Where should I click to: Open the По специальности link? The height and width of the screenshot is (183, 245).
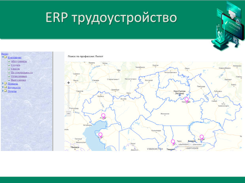pyautogui.click(x=22, y=72)
